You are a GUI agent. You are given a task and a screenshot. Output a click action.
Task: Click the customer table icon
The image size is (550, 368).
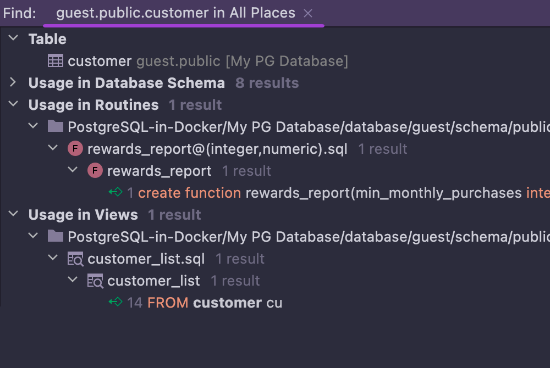point(56,61)
